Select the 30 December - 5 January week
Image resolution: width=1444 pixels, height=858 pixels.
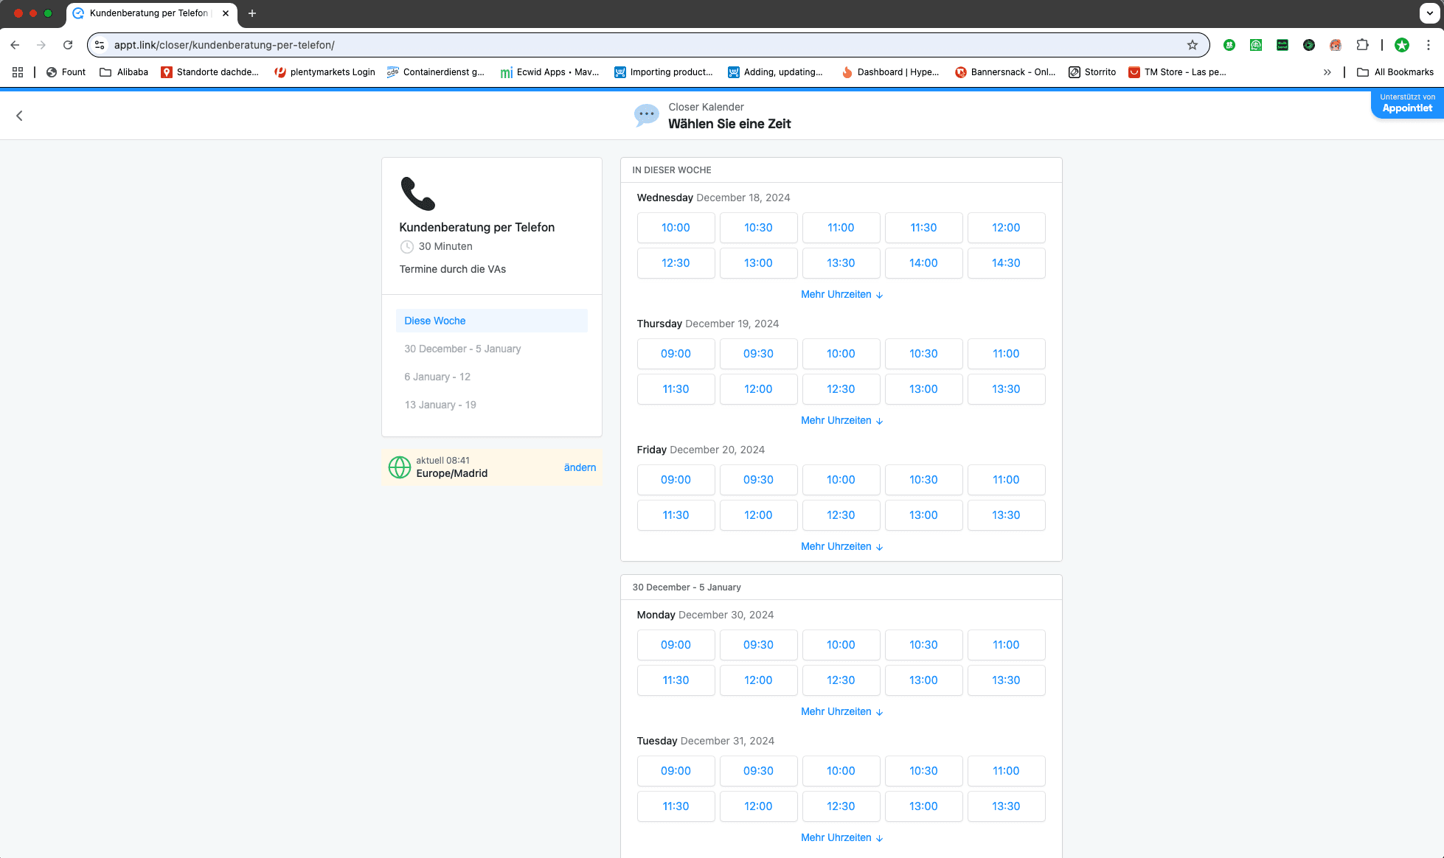(x=462, y=349)
